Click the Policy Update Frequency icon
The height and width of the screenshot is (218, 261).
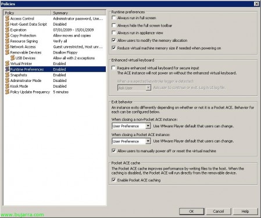[x=7, y=92]
